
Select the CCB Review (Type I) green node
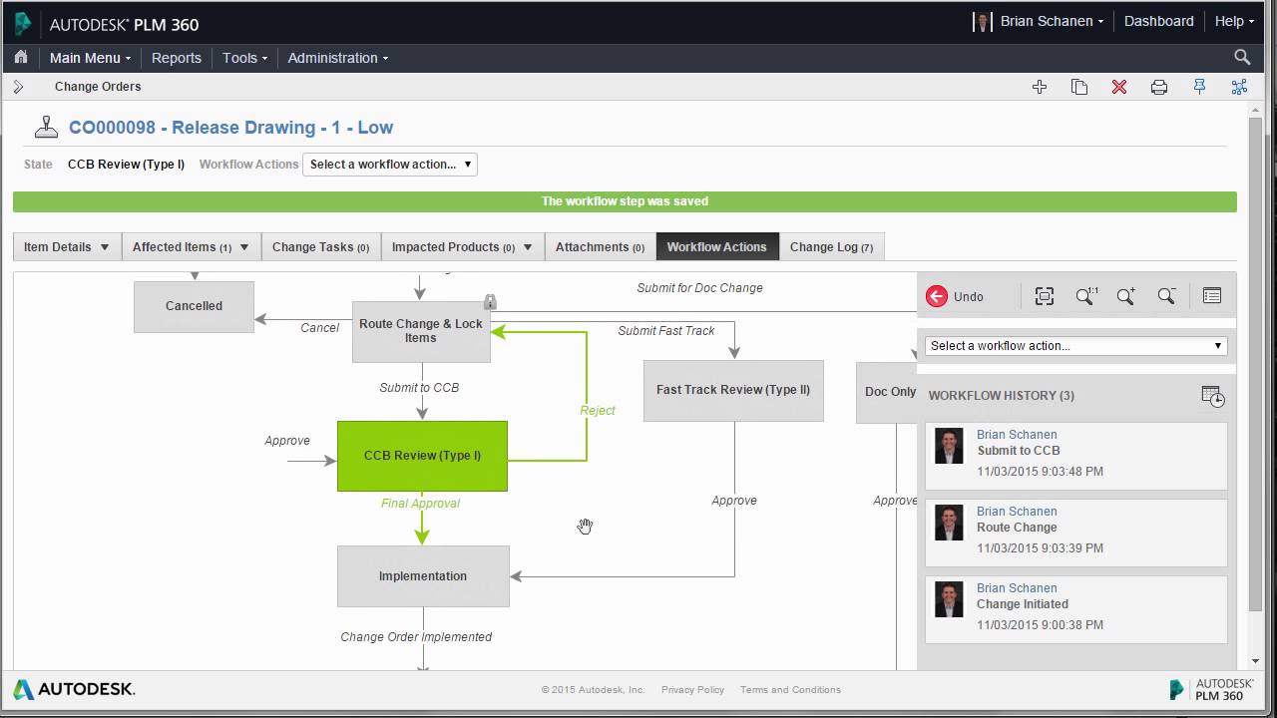coord(422,456)
